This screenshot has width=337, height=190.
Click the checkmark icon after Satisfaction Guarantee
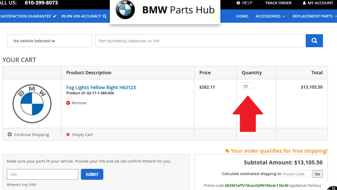[54, 16]
